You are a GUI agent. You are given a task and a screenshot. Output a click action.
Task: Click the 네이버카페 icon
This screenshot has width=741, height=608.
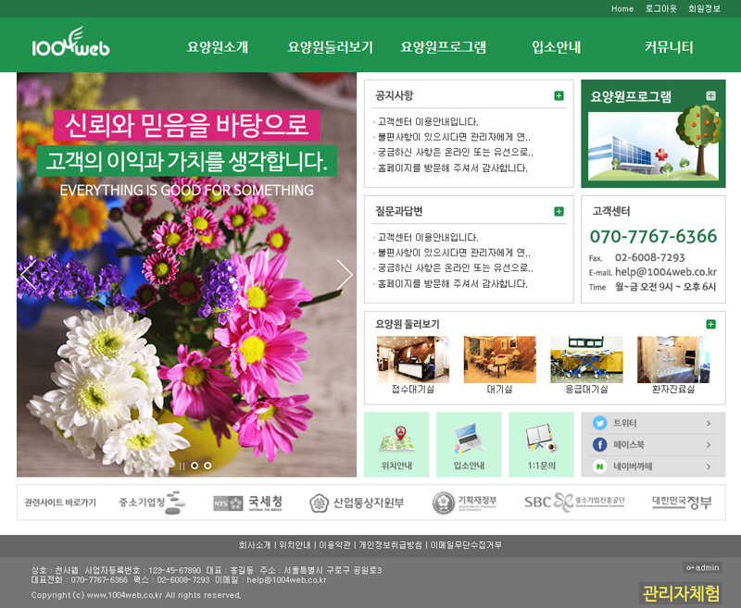point(600,467)
